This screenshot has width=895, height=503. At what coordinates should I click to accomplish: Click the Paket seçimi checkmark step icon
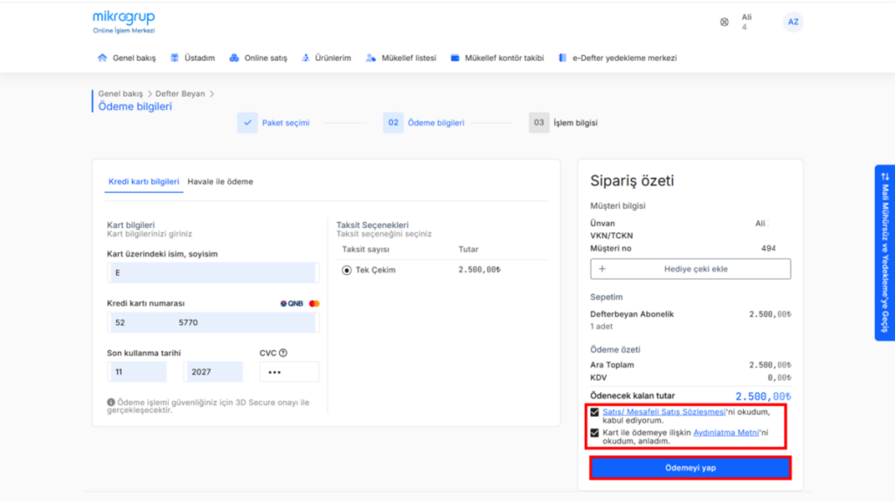click(247, 122)
